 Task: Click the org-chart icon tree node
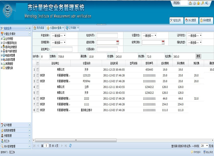click(4, 64)
